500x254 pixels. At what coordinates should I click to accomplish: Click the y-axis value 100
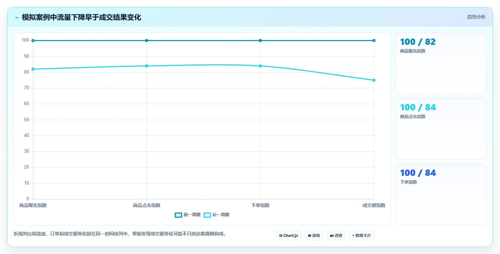click(x=26, y=40)
